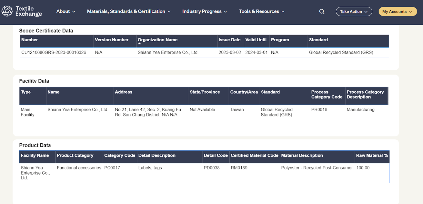Open the Tools & Resources menu

[x=262, y=11]
